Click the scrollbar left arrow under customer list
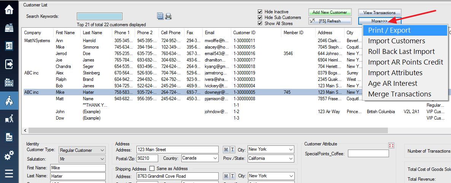This screenshot has height=183, width=451. [25, 131]
